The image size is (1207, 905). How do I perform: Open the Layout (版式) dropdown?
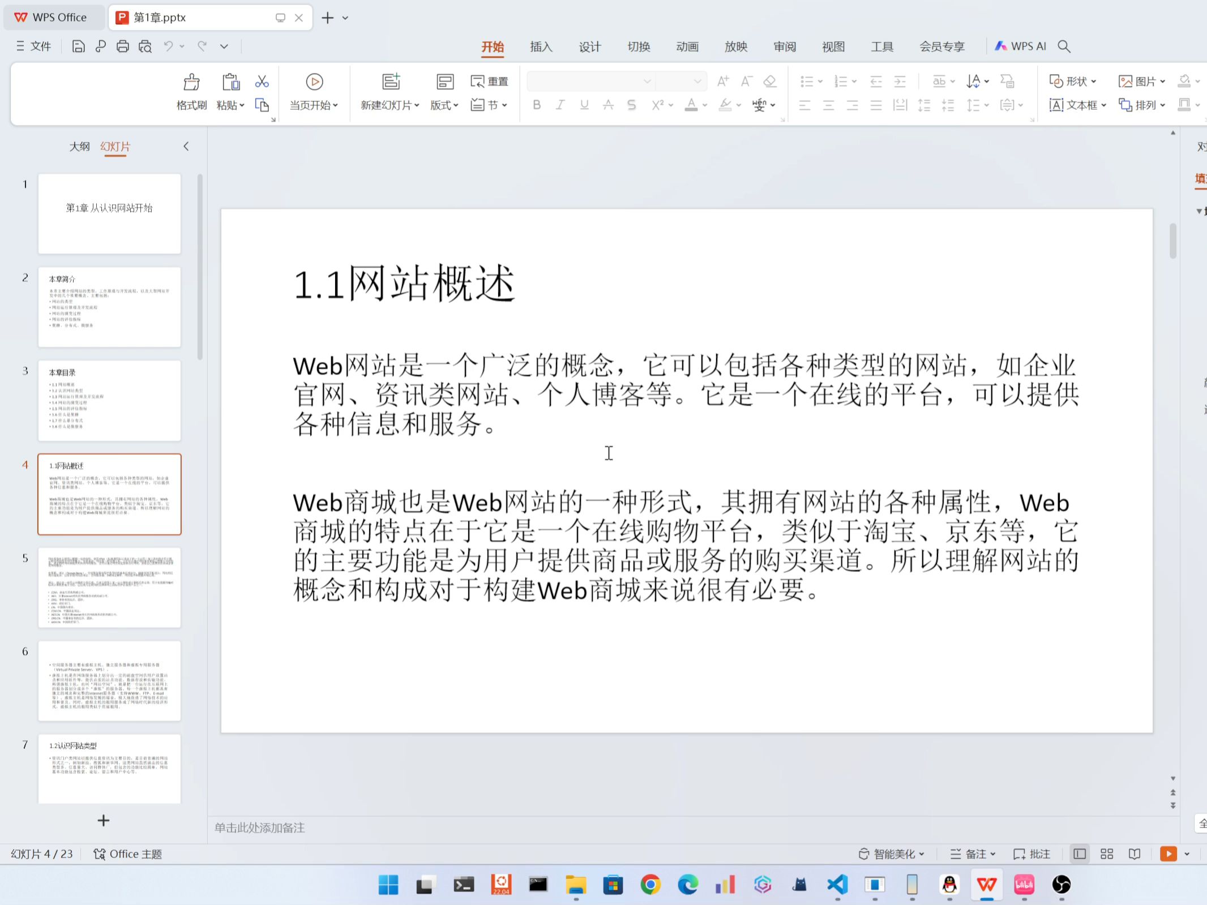pos(444,105)
